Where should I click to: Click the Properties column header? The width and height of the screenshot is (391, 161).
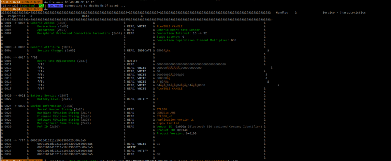(x=17, y=16)
